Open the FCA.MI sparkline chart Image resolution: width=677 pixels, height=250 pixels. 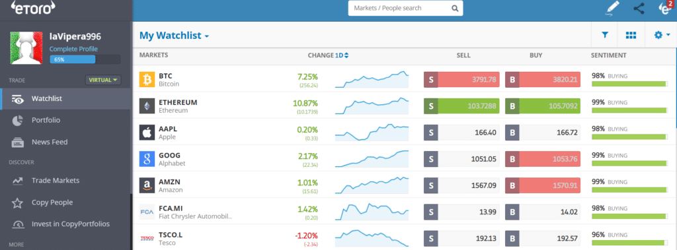tap(372, 212)
